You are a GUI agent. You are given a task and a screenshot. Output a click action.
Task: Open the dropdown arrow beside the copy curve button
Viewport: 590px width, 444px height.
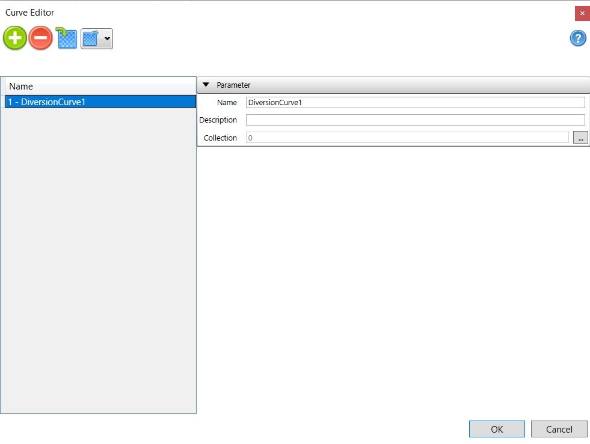(x=106, y=38)
